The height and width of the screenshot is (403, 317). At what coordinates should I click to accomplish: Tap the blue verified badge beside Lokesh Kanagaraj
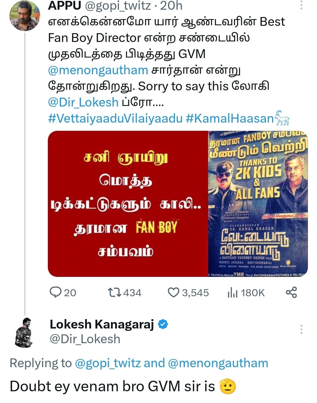tap(163, 324)
